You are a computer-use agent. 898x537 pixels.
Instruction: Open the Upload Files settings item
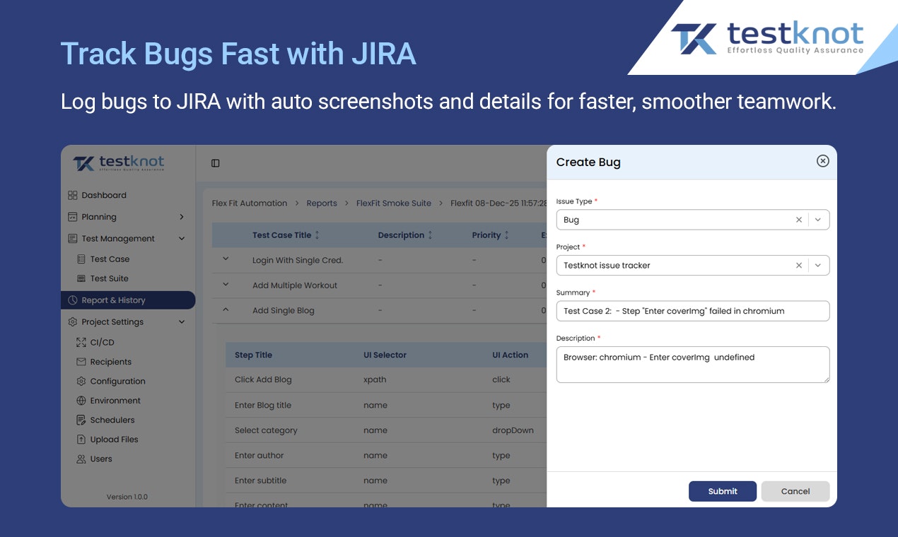[x=114, y=439]
